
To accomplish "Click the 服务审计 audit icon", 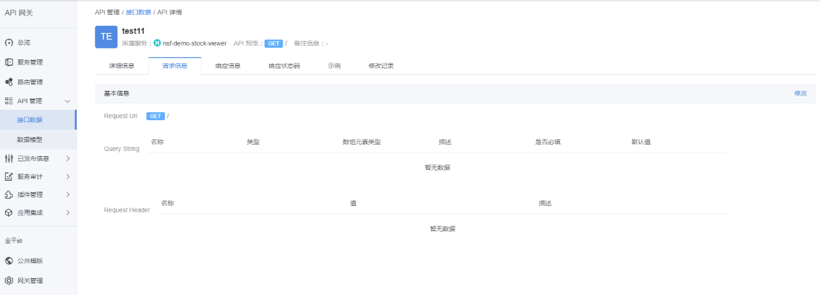I will [x=9, y=177].
